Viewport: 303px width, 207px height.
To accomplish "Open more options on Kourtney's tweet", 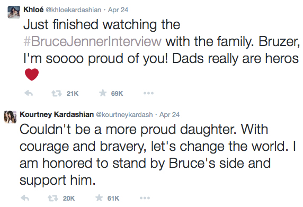I will pyautogui.click(x=145, y=198).
